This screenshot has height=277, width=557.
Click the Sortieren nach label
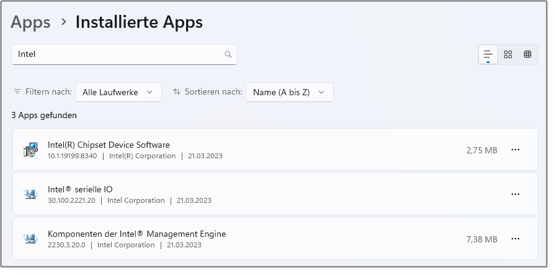213,92
